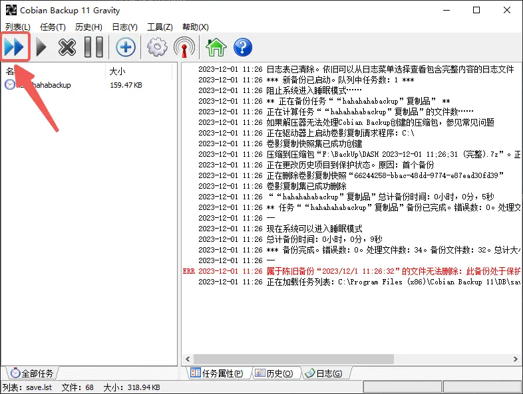Minimize the Cobian Backup window
Image resolution: width=523 pixels, height=394 pixels.
coord(446,10)
